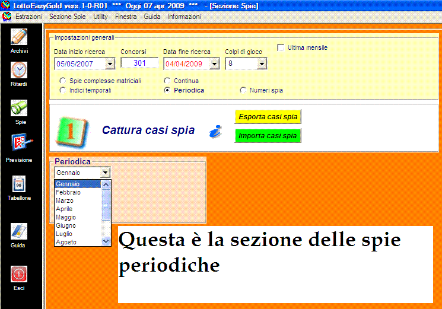Image resolution: width=442 pixels, height=309 pixels.
Task: Click the blue info icon near Cattura
Action: point(215,132)
